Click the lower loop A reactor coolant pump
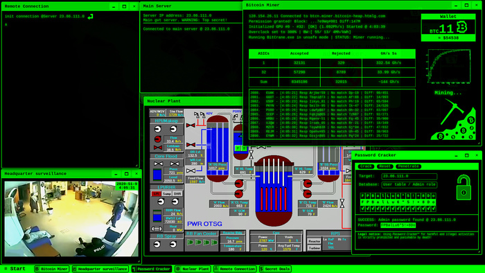This screenshot has height=273, width=485. (x=238, y=194)
